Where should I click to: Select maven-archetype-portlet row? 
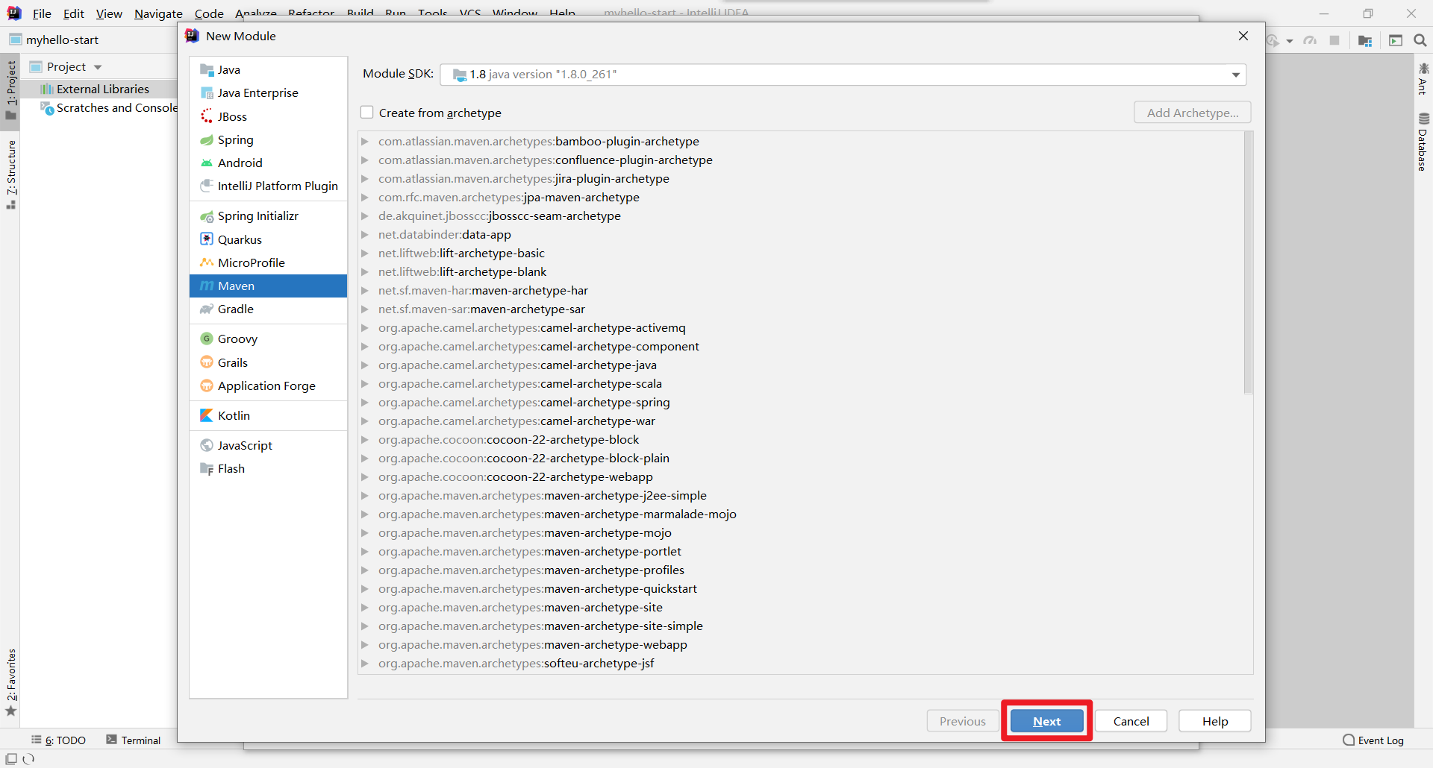[529, 552]
